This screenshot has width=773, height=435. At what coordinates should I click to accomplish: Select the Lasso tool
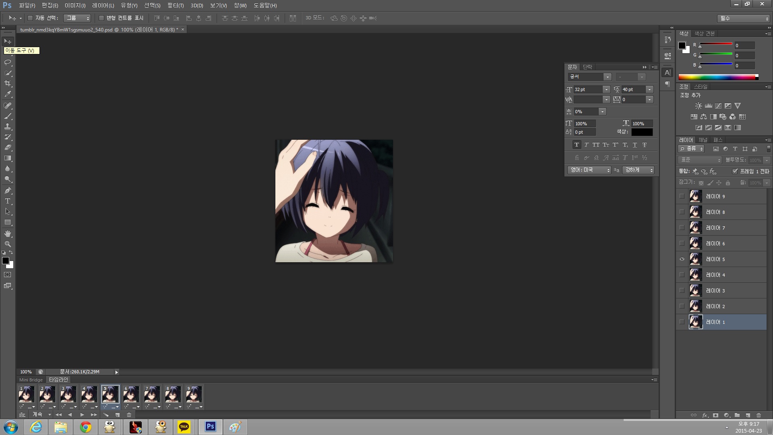click(x=8, y=62)
